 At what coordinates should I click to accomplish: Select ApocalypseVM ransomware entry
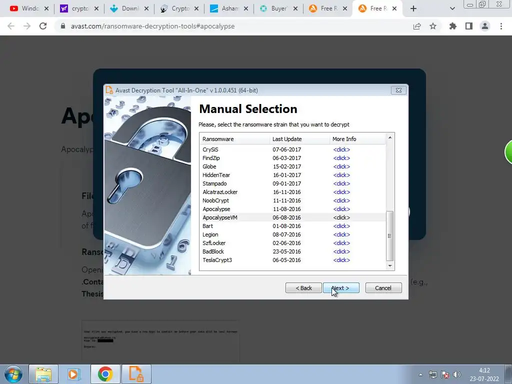click(292, 217)
